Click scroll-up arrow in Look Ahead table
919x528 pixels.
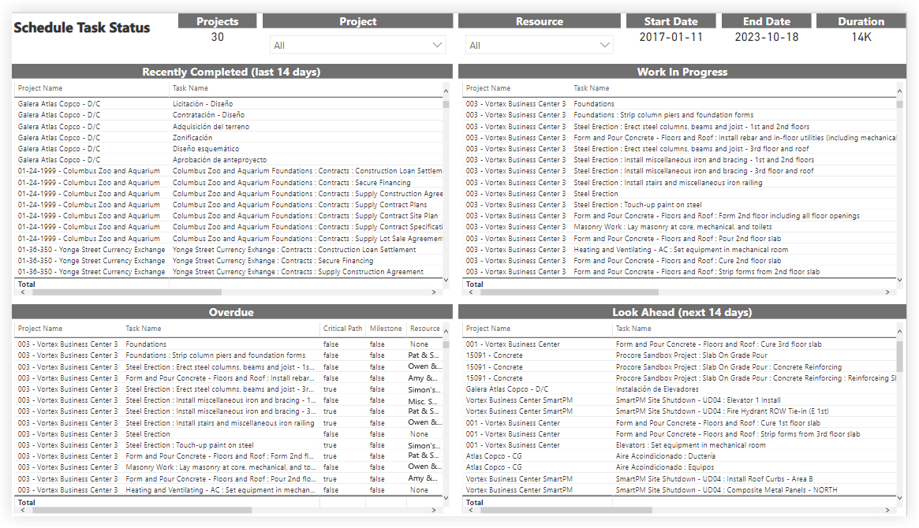point(899,332)
